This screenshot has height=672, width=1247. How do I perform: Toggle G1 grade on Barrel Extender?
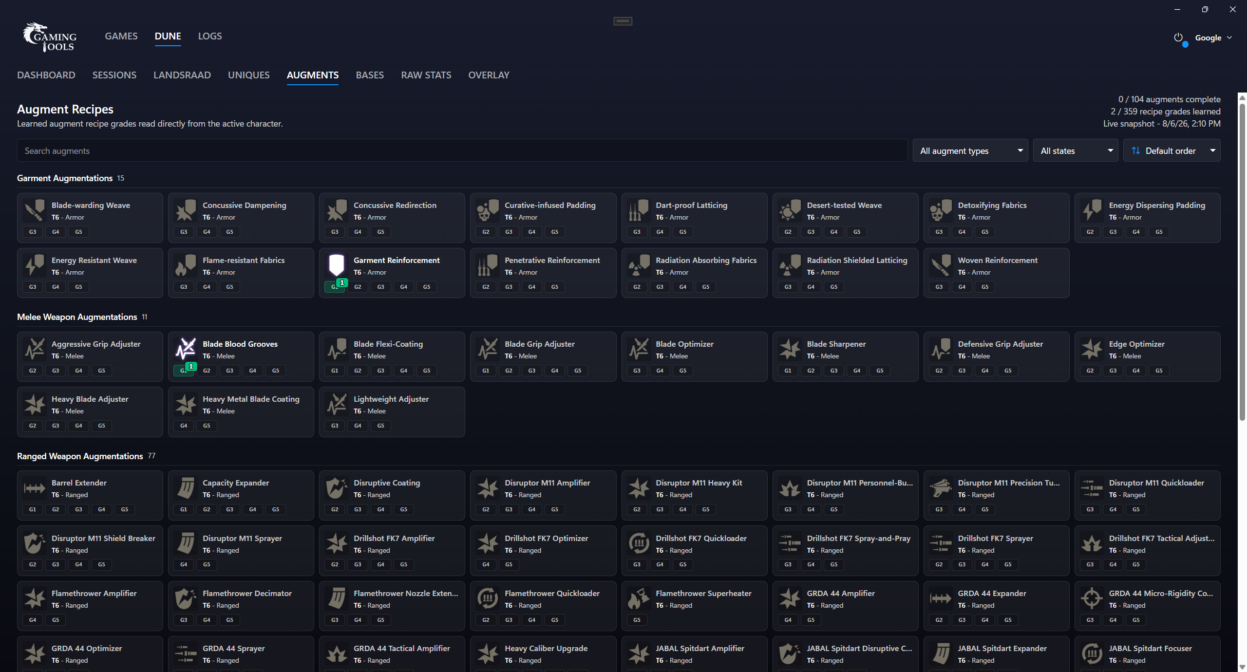[33, 509]
